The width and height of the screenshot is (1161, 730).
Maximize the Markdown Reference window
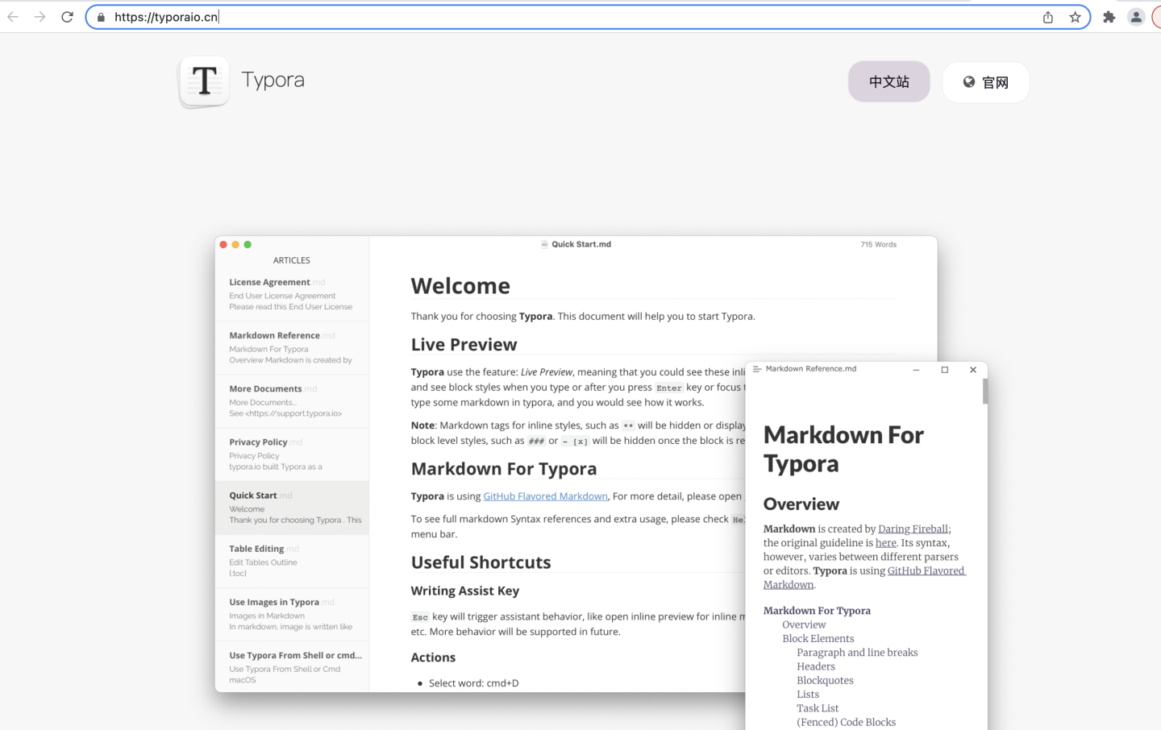click(945, 370)
